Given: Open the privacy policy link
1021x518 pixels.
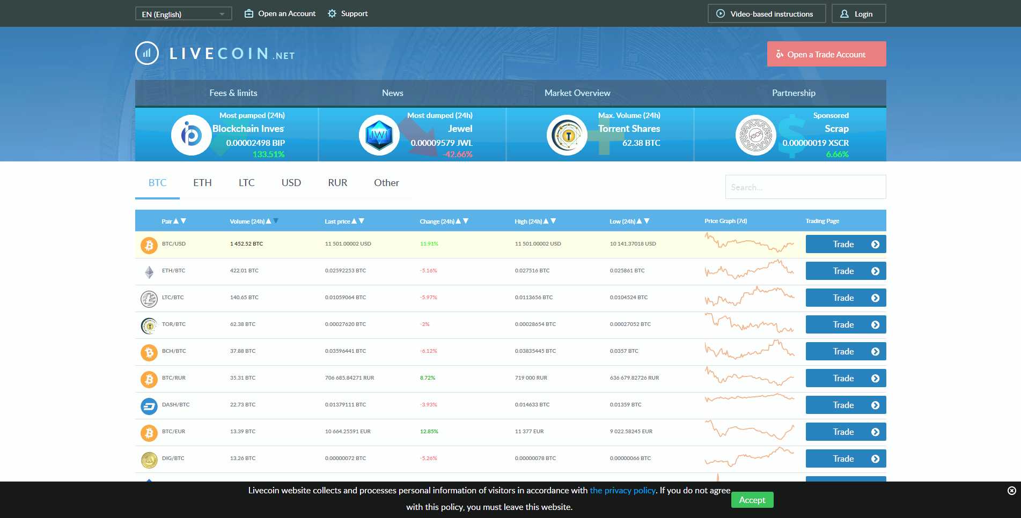Looking at the screenshot, I should click(x=622, y=490).
